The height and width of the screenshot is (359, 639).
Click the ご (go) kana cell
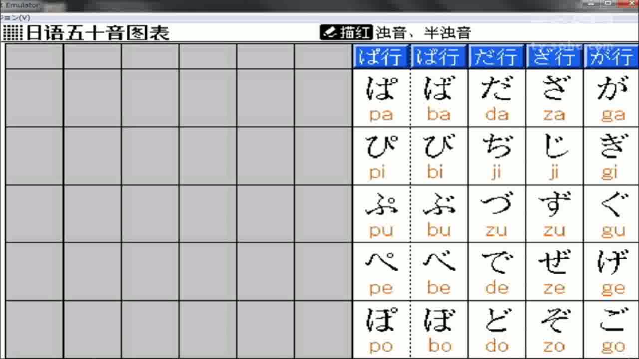(x=612, y=330)
